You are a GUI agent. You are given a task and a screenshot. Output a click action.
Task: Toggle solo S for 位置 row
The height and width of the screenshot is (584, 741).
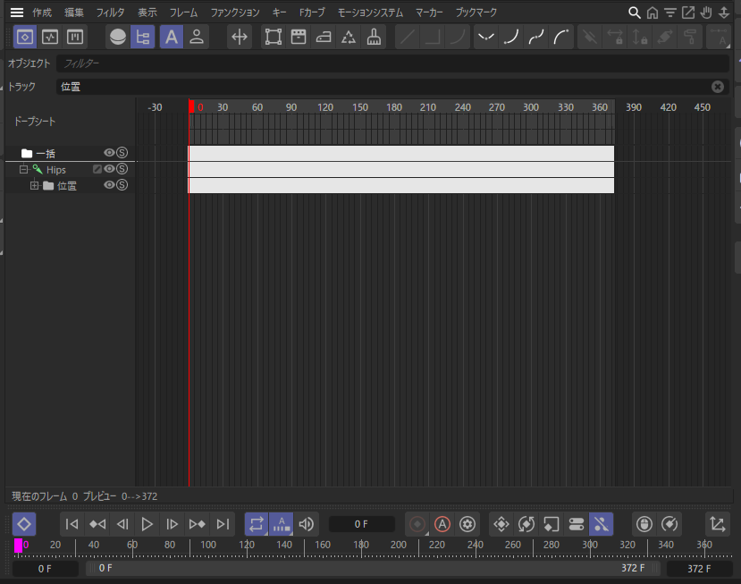tap(122, 185)
